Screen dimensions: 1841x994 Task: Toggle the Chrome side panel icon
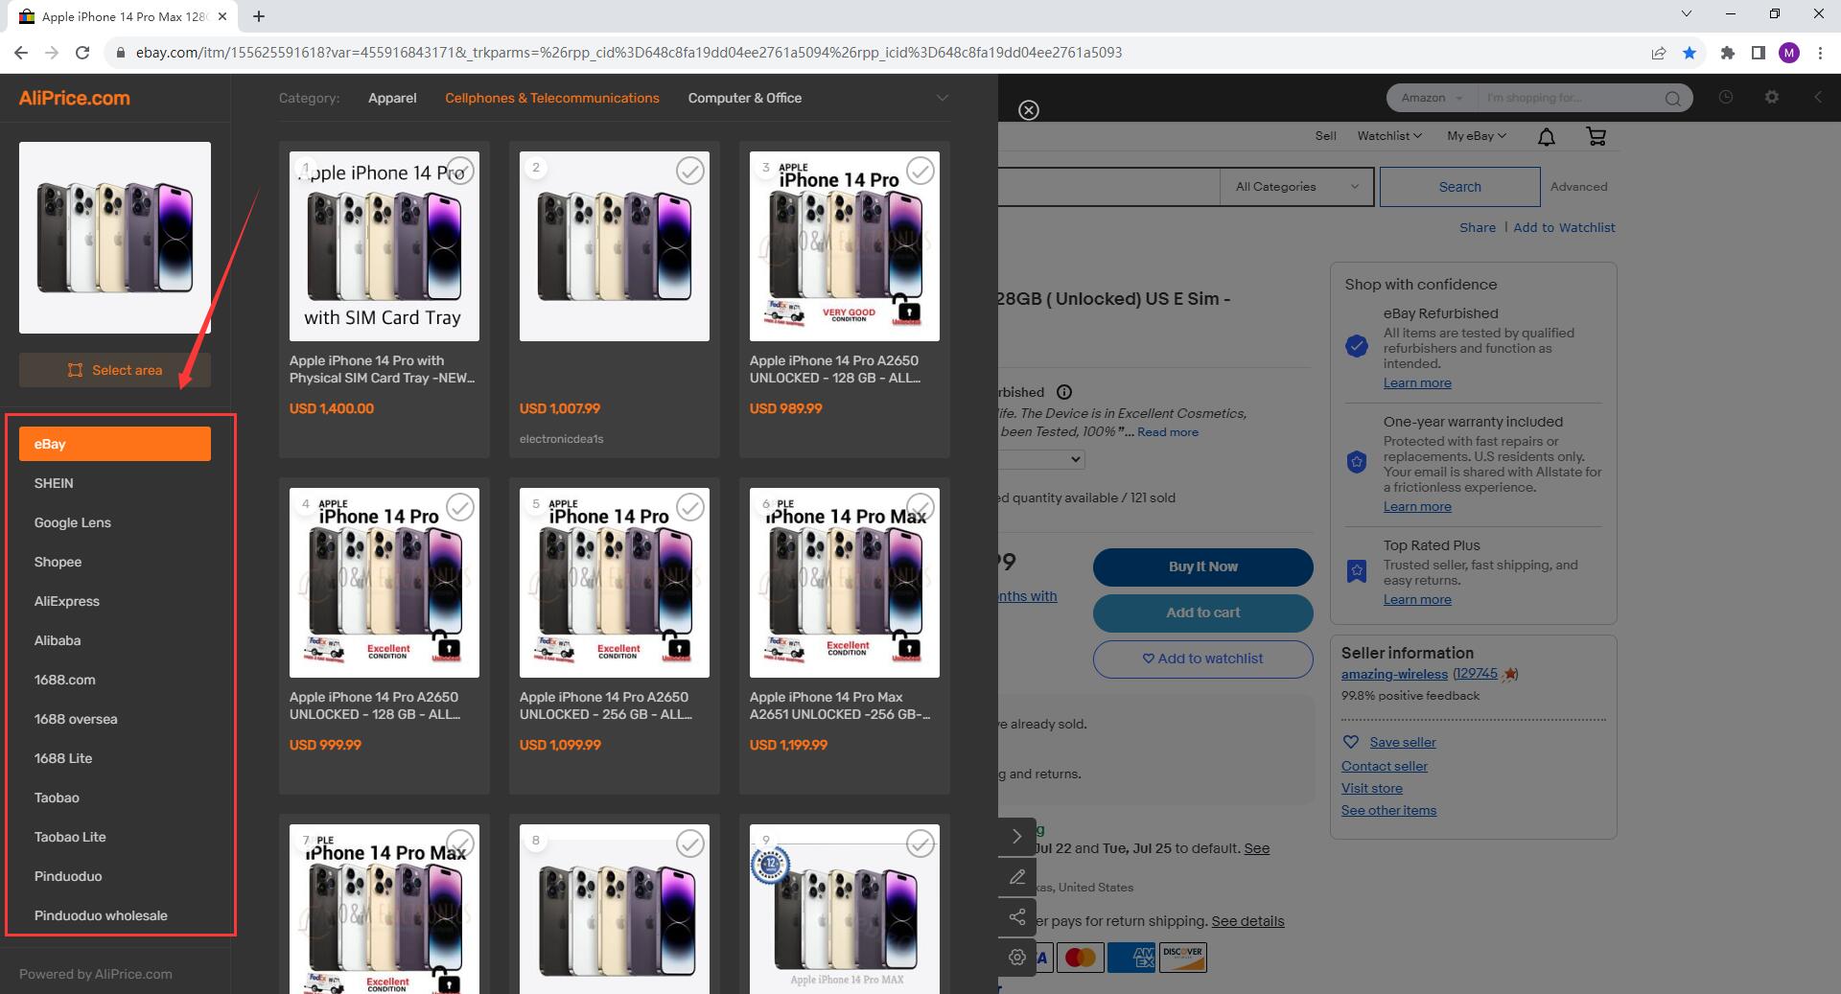(x=1759, y=53)
